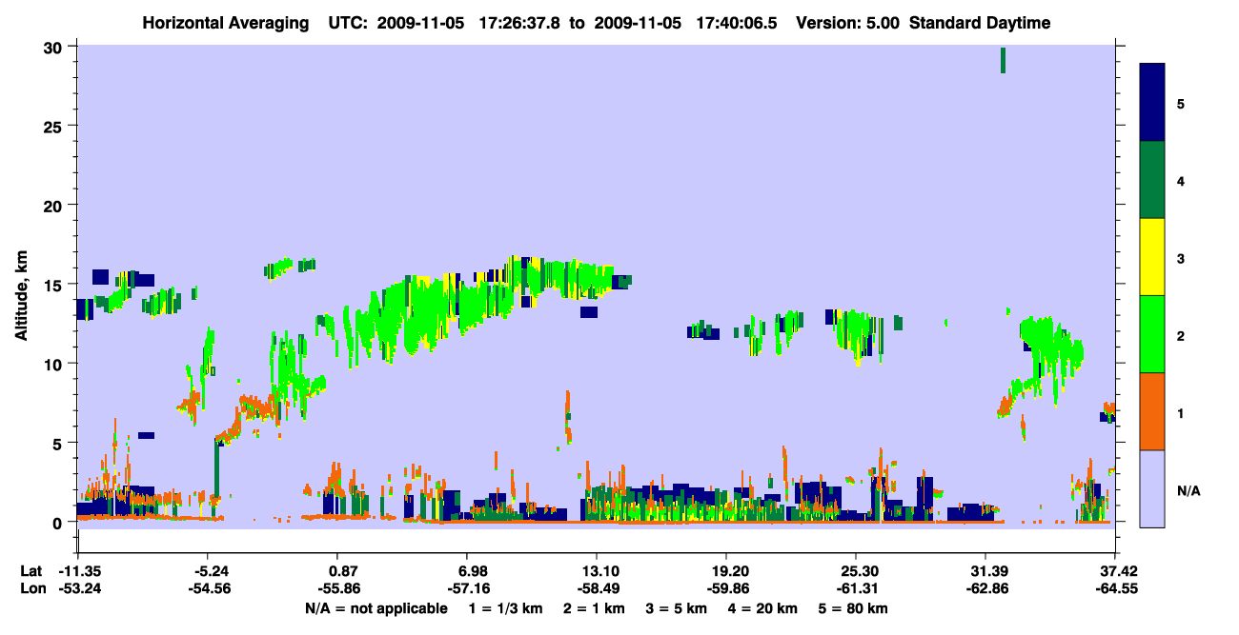Viewport: 1239px width, 635px height.
Task: Click latitude value -11.35
Action: pyautogui.click(x=78, y=571)
